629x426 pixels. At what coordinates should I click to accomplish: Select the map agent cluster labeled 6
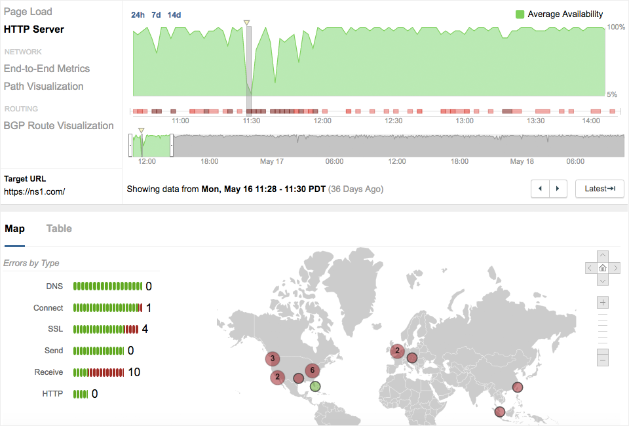pyautogui.click(x=313, y=370)
